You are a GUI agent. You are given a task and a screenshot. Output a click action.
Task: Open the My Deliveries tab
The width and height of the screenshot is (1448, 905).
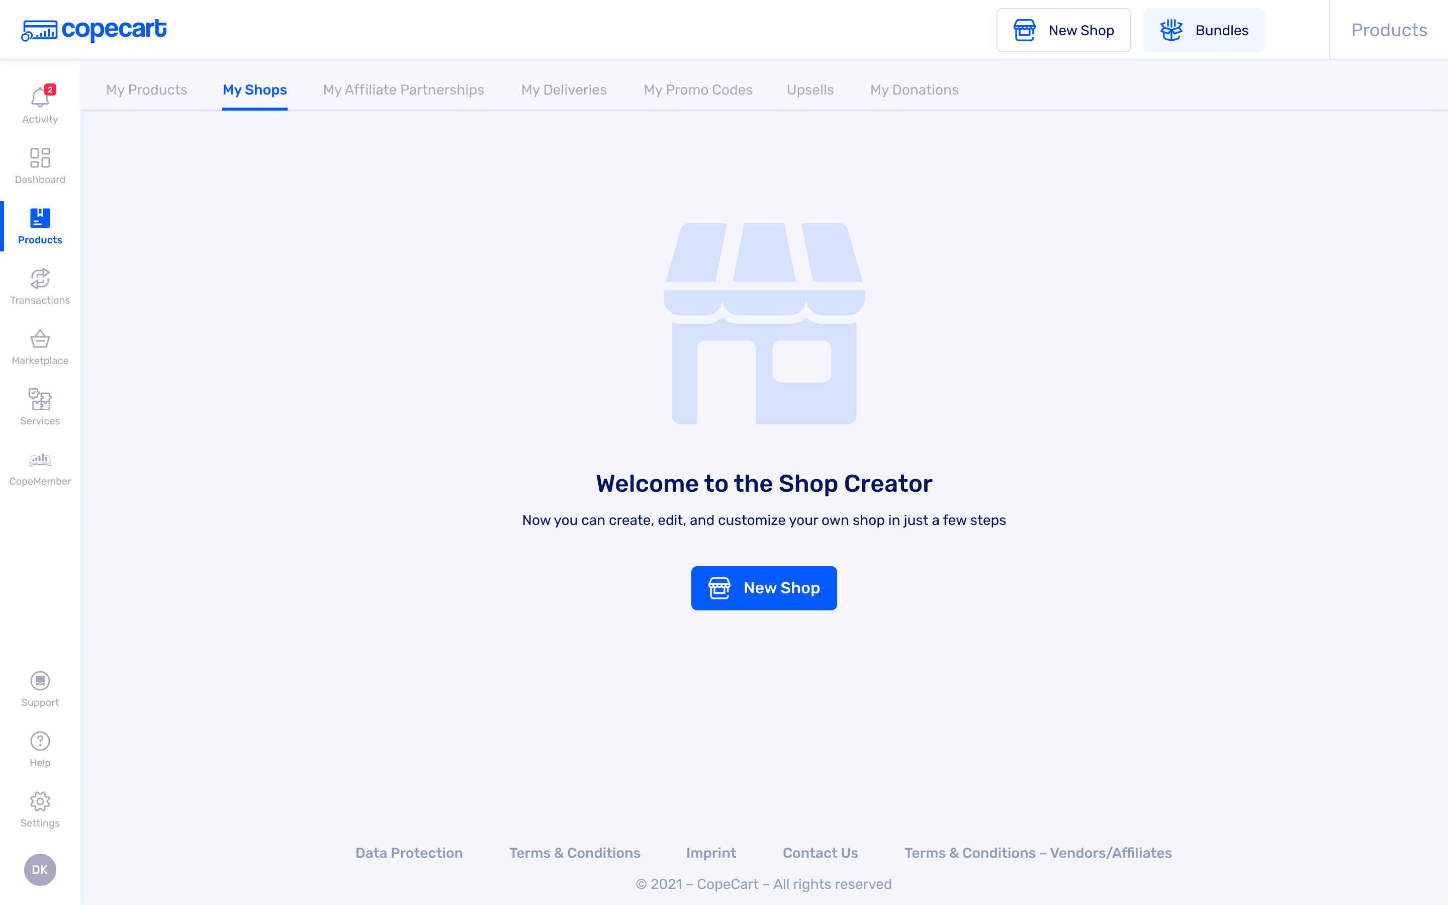[x=564, y=90]
